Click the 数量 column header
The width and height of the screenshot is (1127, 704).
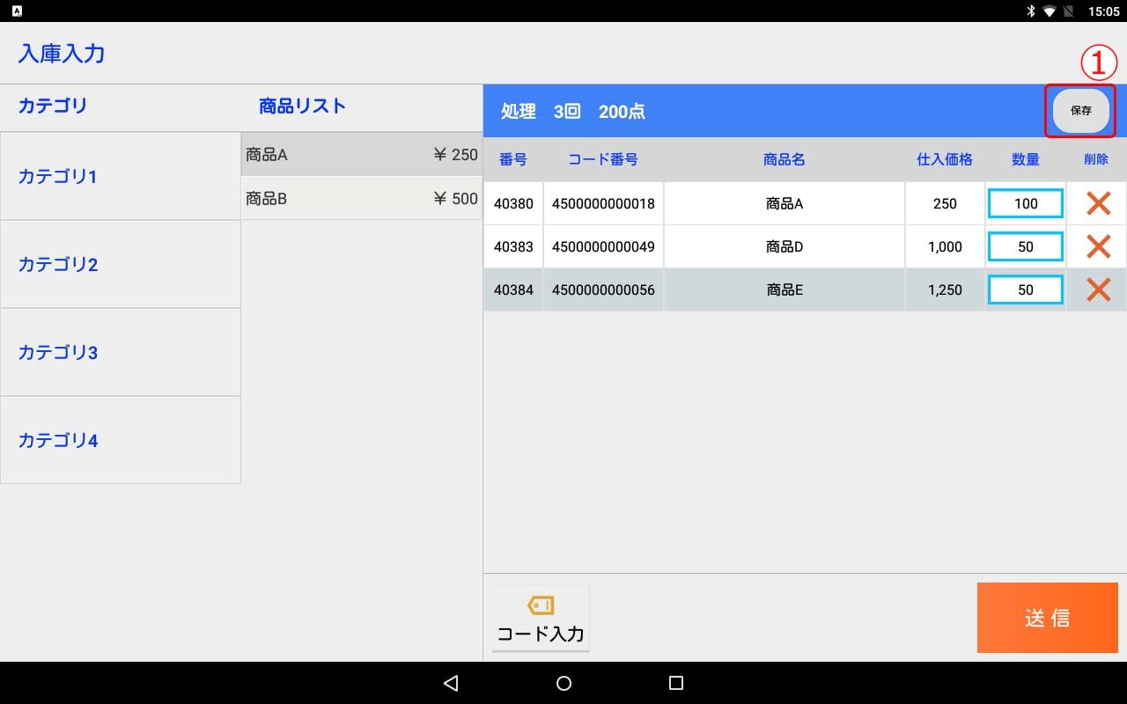click(x=1026, y=159)
